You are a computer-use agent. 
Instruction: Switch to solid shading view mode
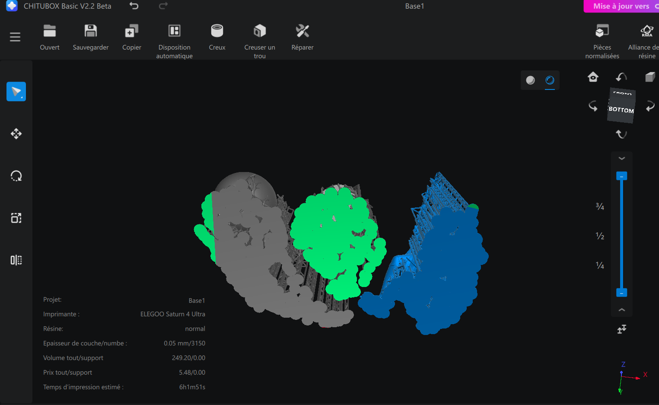[530, 80]
